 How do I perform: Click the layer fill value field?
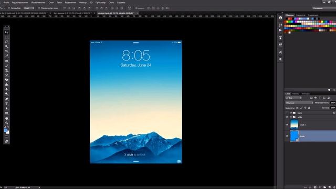pos(333,108)
